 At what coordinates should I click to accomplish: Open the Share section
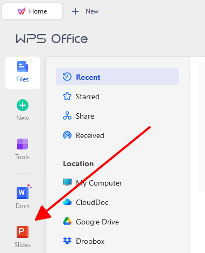click(117, 116)
